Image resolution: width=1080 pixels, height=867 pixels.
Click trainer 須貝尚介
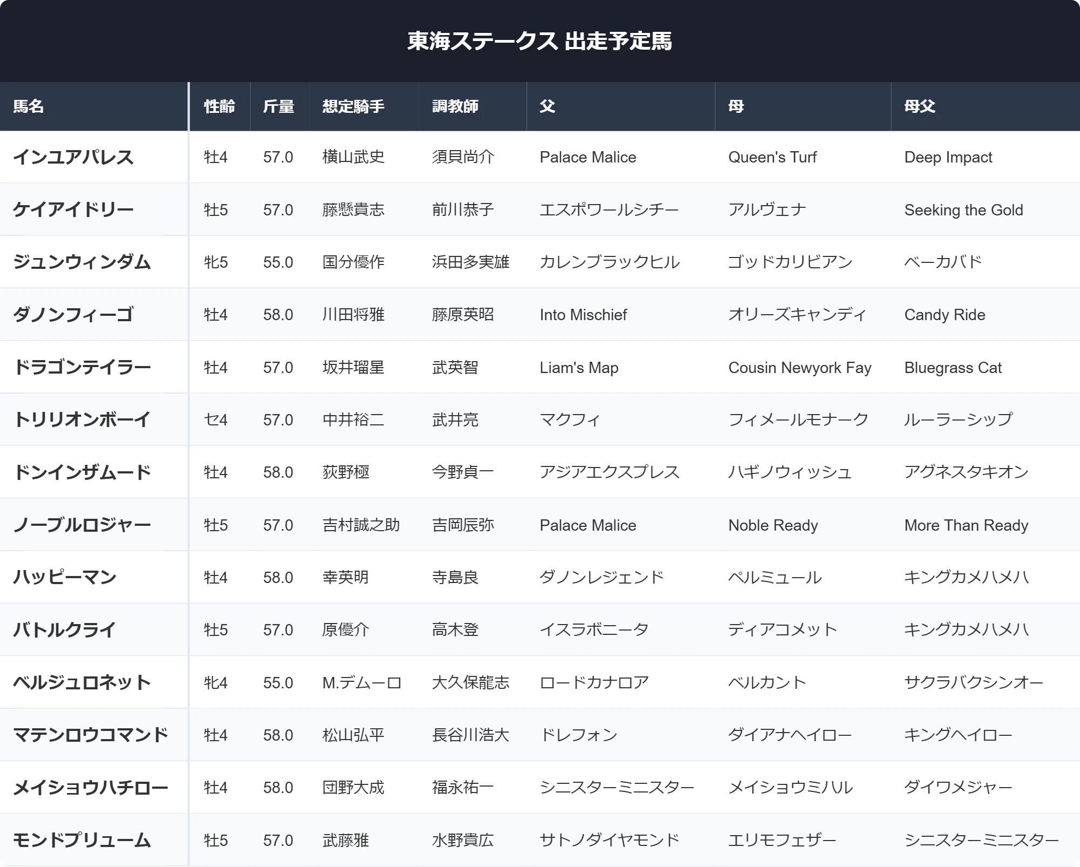pyautogui.click(x=463, y=157)
